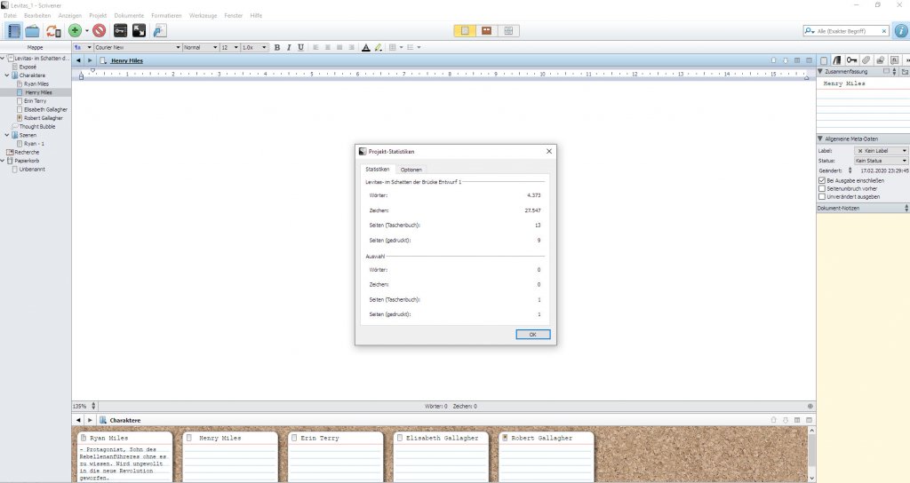Collapse the Szenen folder in binder
The height and width of the screenshot is (483, 910).
click(7, 135)
